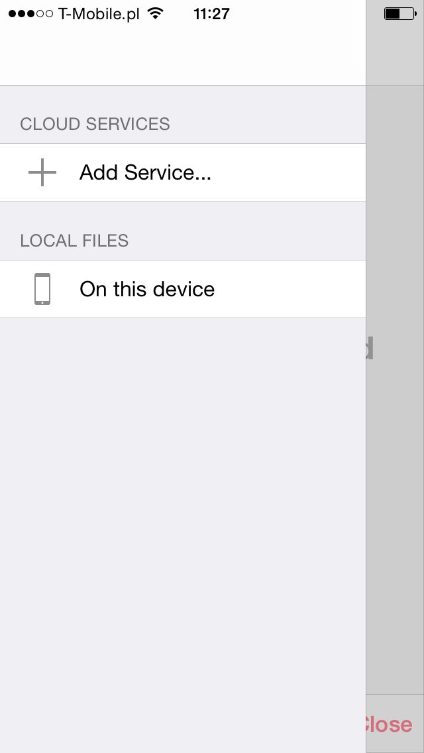The height and width of the screenshot is (753, 424).
Task: Click the 11:27 clock in the status bar
Action: (x=211, y=14)
